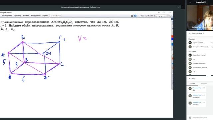
Task: Click the presenter webcam video
Action: pyautogui.click(x=200, y=18)
